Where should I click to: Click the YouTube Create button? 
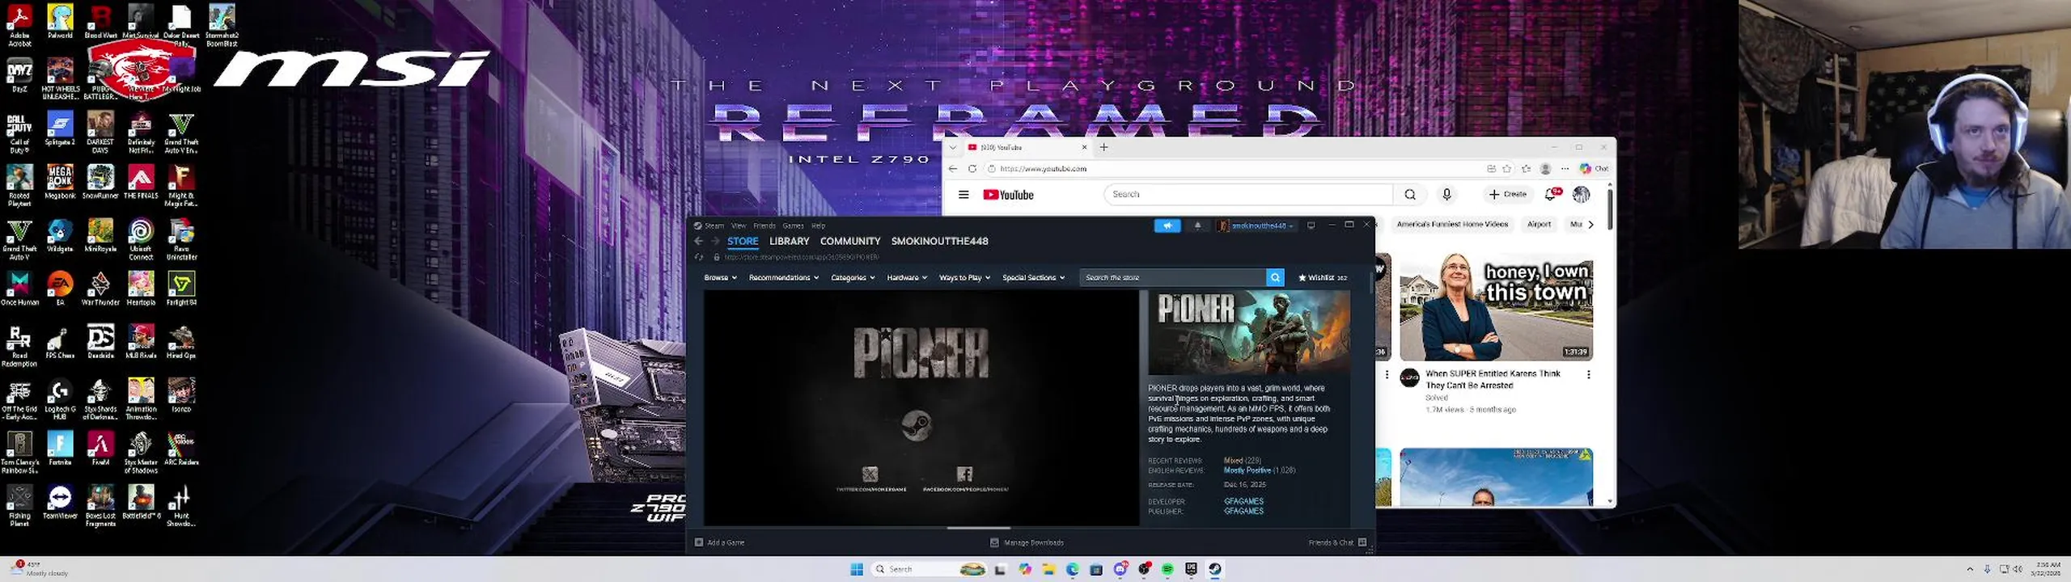click(1507, 194)
